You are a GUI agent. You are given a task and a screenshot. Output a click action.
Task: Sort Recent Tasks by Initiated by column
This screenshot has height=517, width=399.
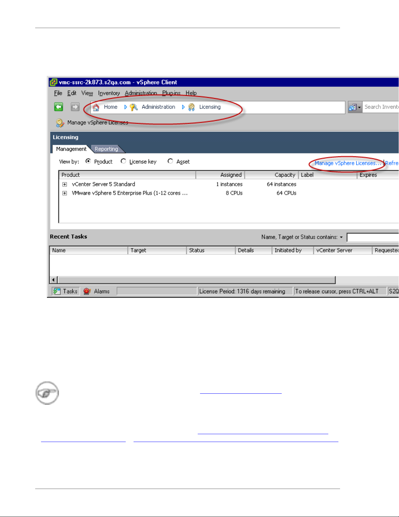[x=292, y=251]
